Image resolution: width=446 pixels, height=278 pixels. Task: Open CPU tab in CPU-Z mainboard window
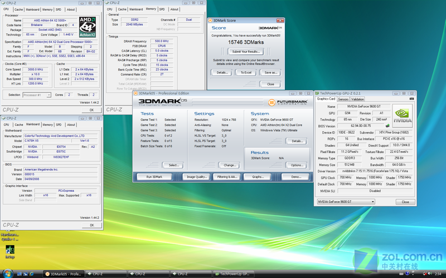pos(6,125)
